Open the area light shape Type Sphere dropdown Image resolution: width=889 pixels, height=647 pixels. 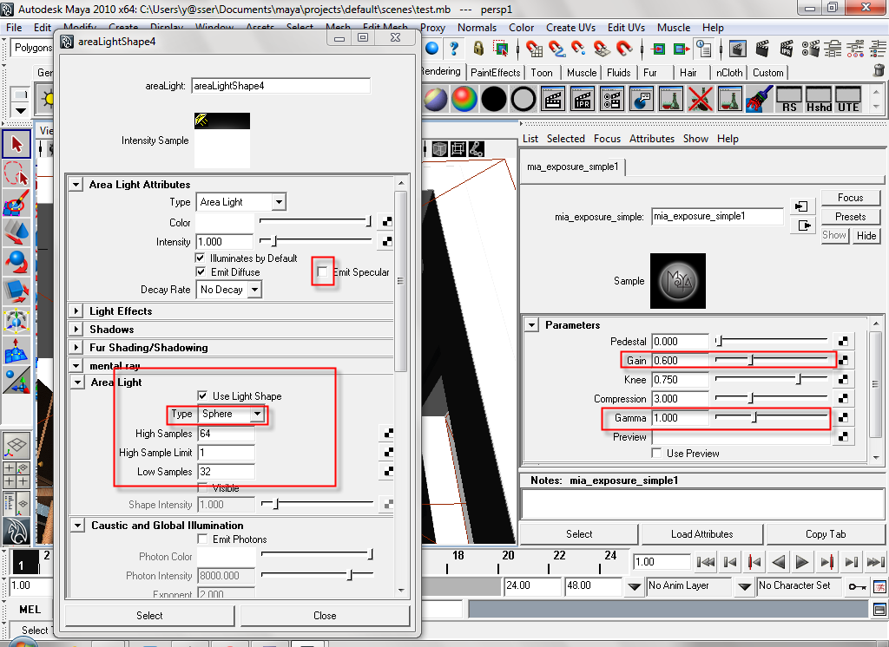tap(233, 415)
